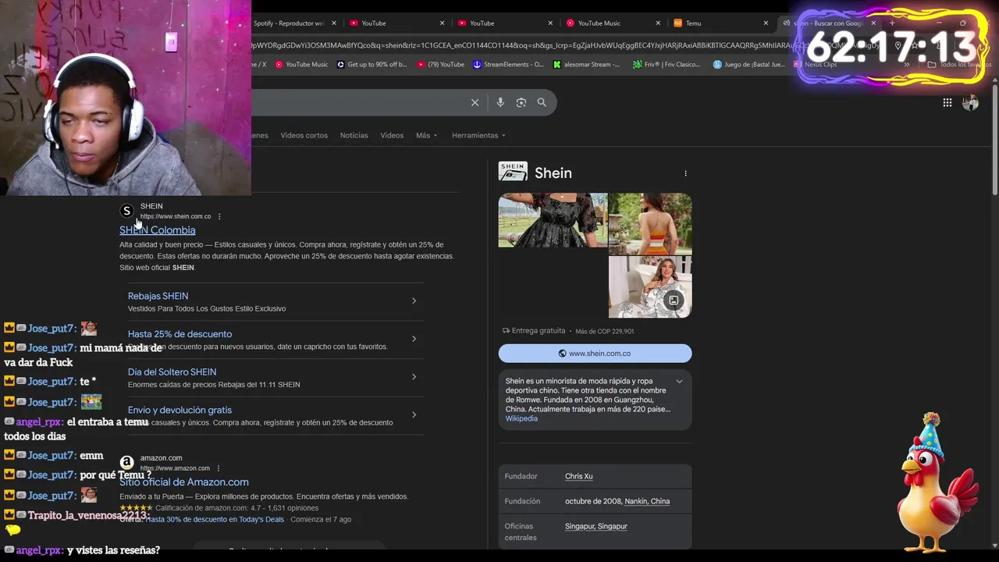
Task: Click inside the Google search text field
Action: (x=359, y=102)
